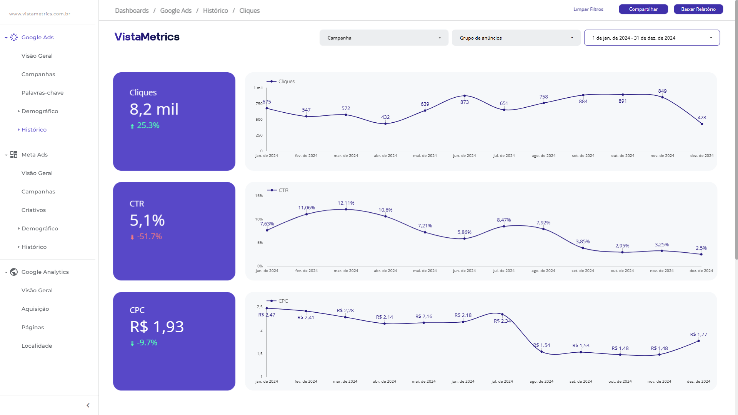Click the 25.3% change value

148,125
